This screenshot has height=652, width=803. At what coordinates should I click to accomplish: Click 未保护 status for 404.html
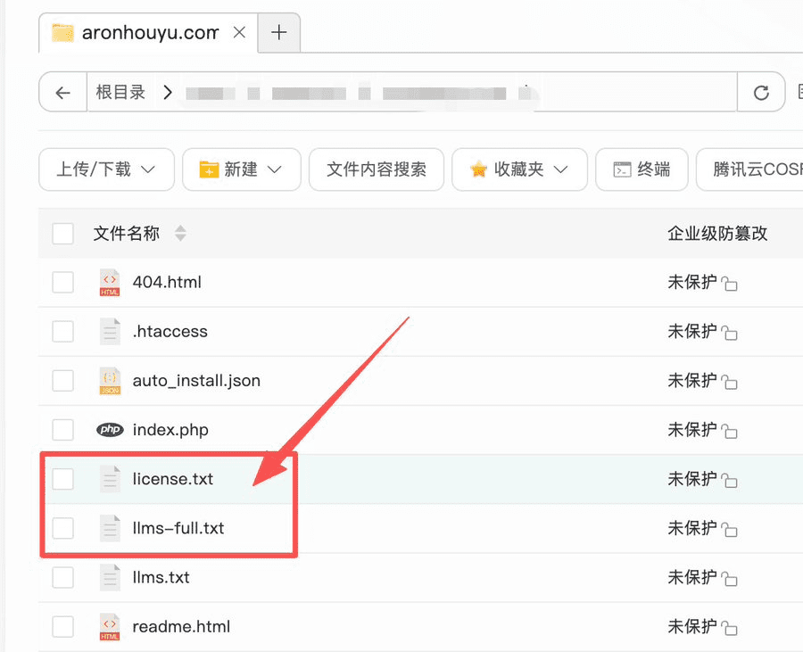692,282
